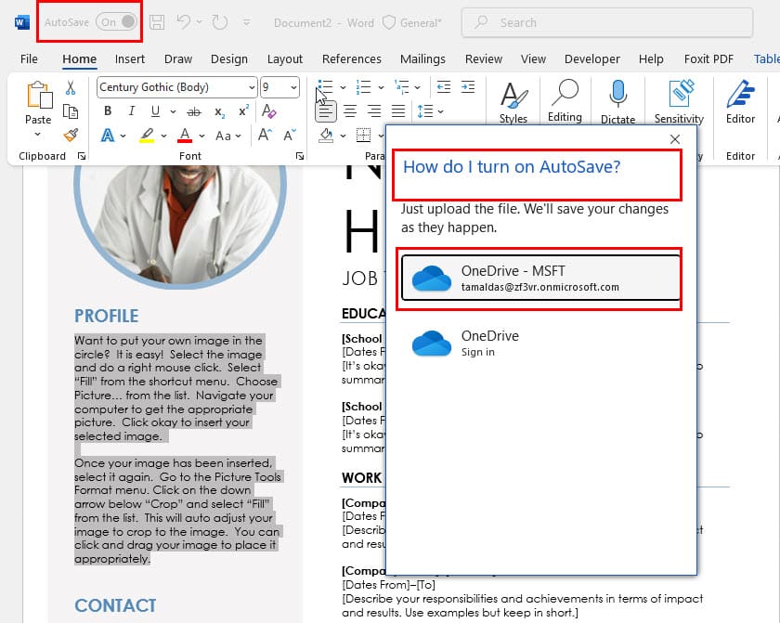The width and height of the screenshot is (780, 623).
Task: Switch to the Design tab
Action: 228,59
